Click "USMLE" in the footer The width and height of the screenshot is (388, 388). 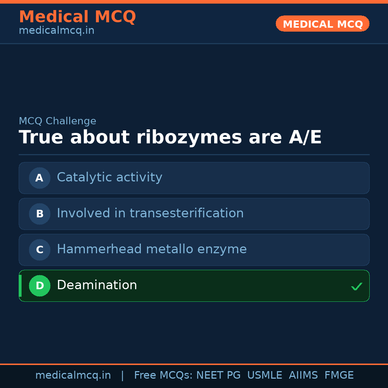[x=265, y=375]
